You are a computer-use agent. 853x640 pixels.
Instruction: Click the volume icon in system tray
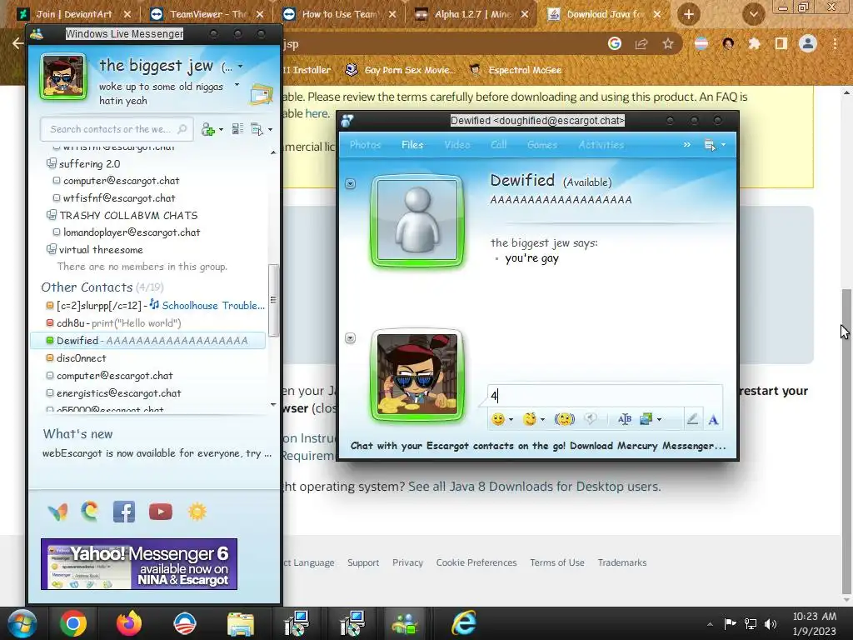771,624
